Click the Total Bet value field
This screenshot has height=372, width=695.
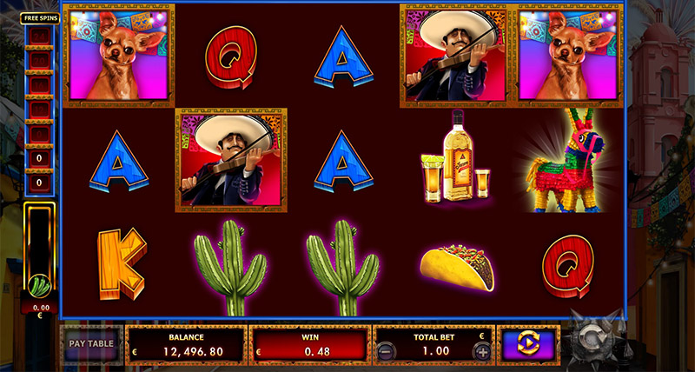tap(434, 351)
